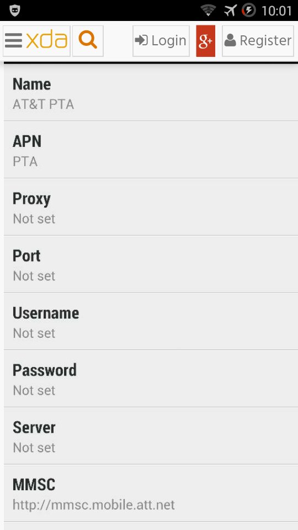Viewport: 298px width, 530px height.
Task: Open the Proxy setting row
Action: point(151,207)
